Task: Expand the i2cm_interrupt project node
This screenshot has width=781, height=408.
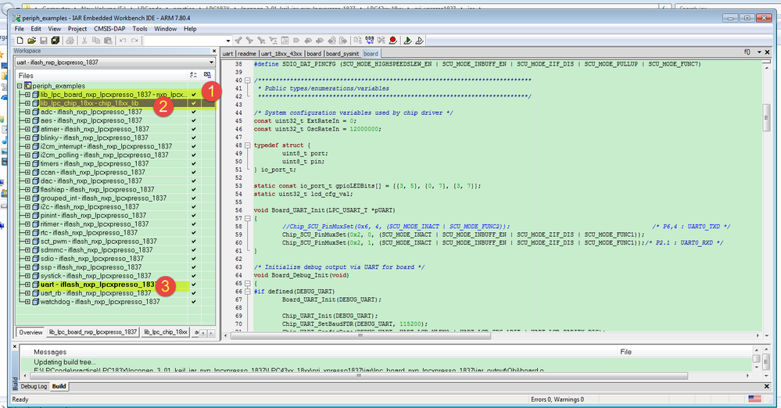Action: coord(27,146)
